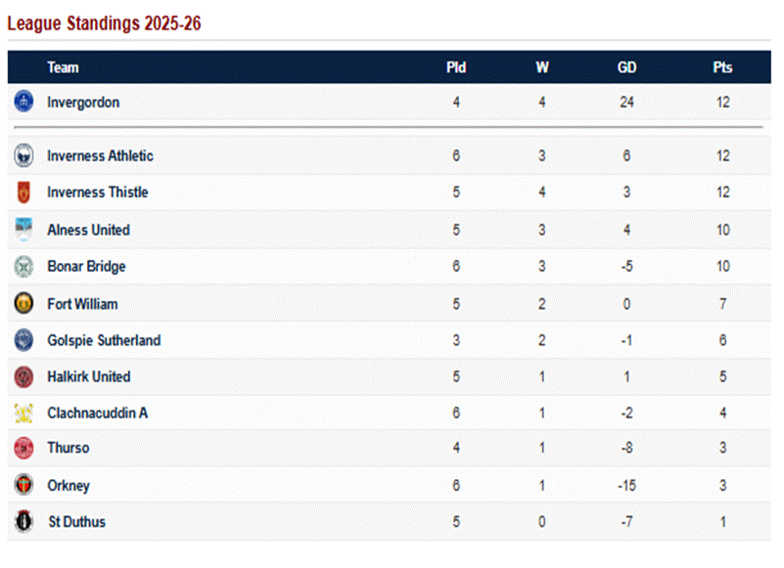Click the League Standings 2025-26 heading
Viewport: 784px width, 568px height.
coord(104,23)
